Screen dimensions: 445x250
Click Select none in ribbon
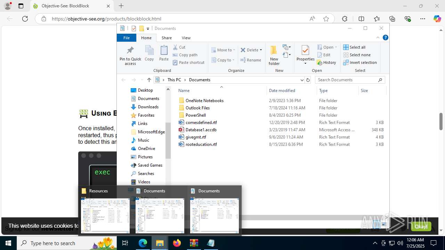357,55
